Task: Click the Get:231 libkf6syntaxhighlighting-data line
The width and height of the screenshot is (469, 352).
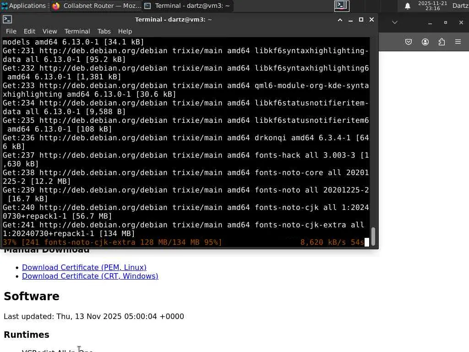Action: (186, 55)
